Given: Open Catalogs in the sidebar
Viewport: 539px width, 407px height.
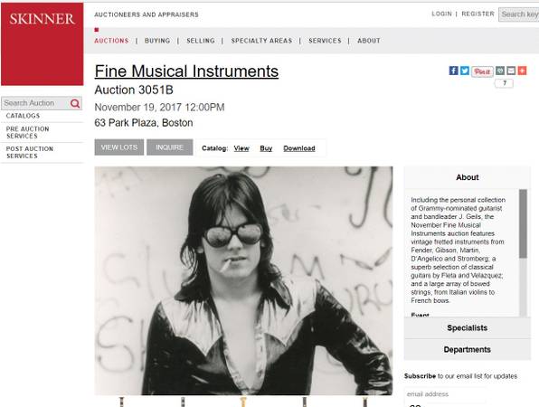Looking at the screenshot, I should (x=23, y=116).
